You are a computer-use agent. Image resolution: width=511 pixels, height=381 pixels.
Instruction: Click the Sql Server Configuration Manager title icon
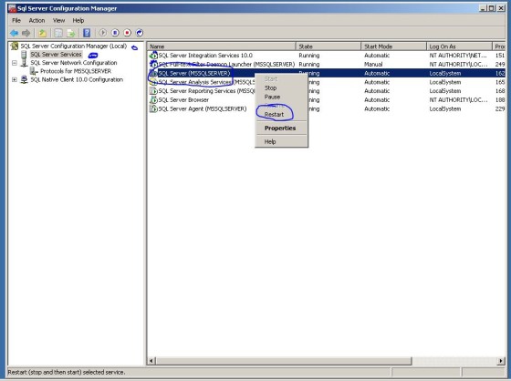[13, 8]
